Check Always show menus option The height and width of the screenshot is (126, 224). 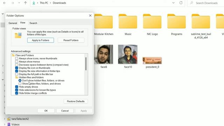coord(16,62)
